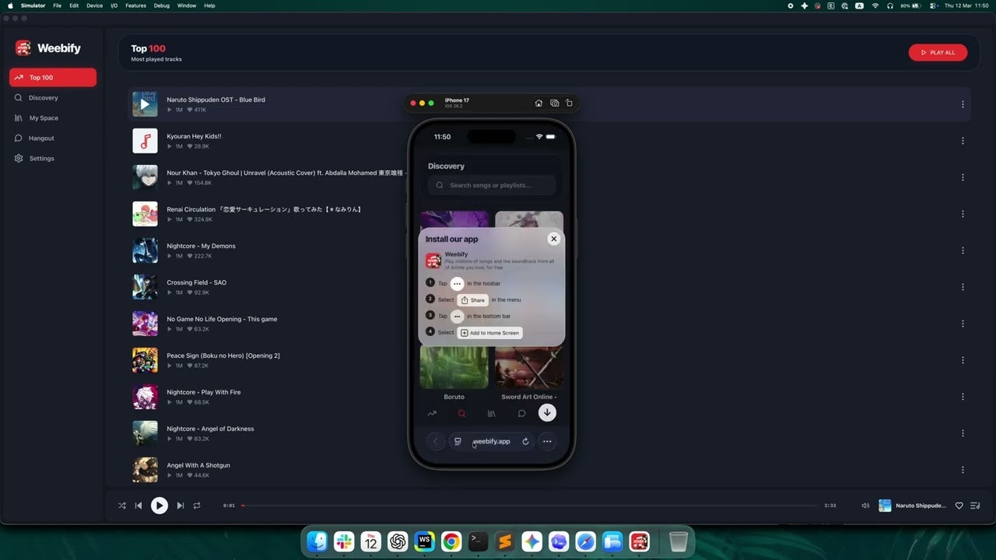Like the current song with the heart icon
The width and height of the screenshot is (996, 560).
tap(959, 506)
